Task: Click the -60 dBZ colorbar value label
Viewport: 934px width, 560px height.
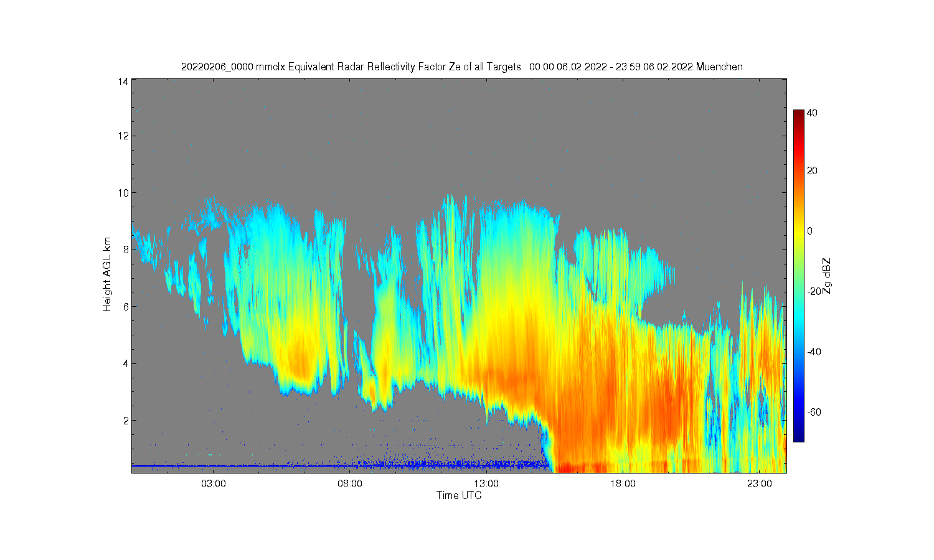Action: (x=814, y=412)
